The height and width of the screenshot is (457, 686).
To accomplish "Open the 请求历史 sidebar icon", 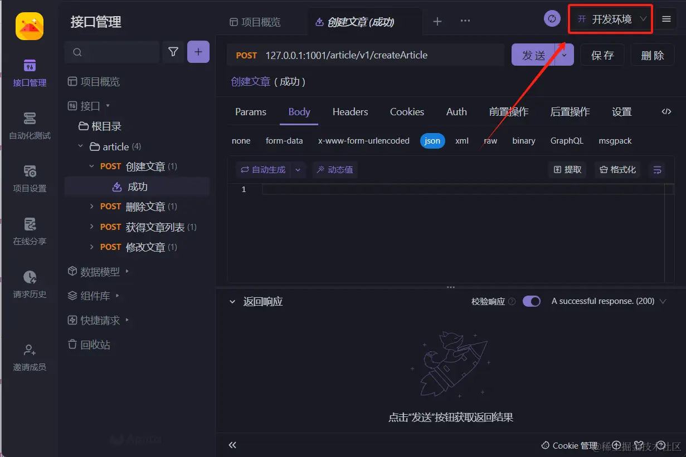I will pyautogui.click(x=30, y=284).
